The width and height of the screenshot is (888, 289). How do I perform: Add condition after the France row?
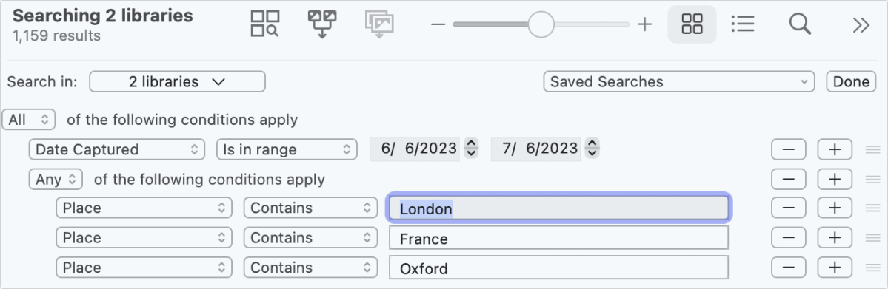834,237
